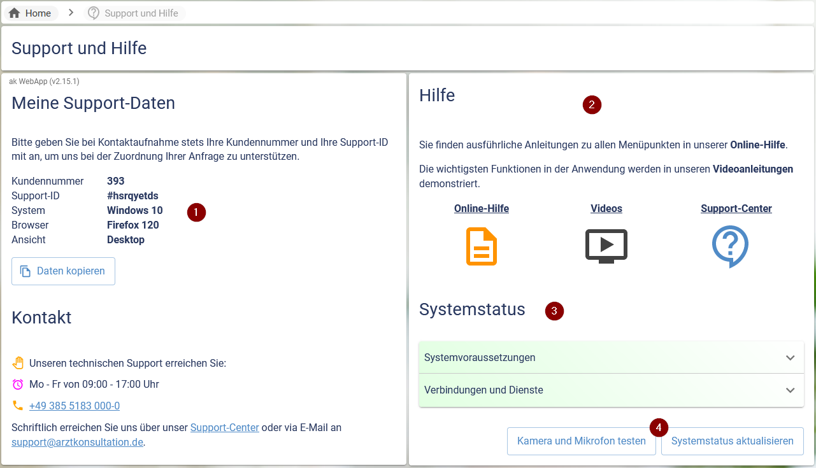Click the orange Online-Hilfe document icon

coord(482,246)
